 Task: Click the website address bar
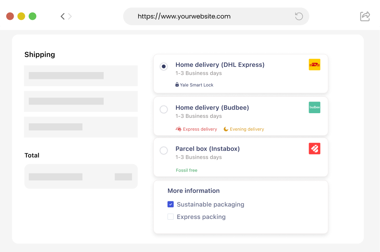[x=210, y=16]
